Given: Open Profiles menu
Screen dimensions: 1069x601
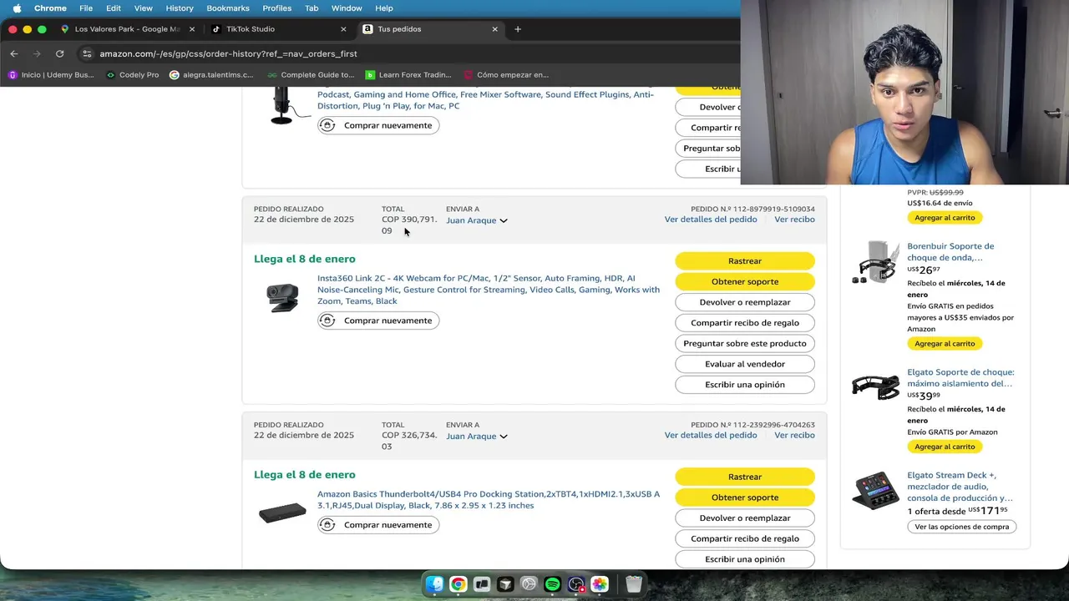Looking at the screenshot, I should (x=277, y=8).
